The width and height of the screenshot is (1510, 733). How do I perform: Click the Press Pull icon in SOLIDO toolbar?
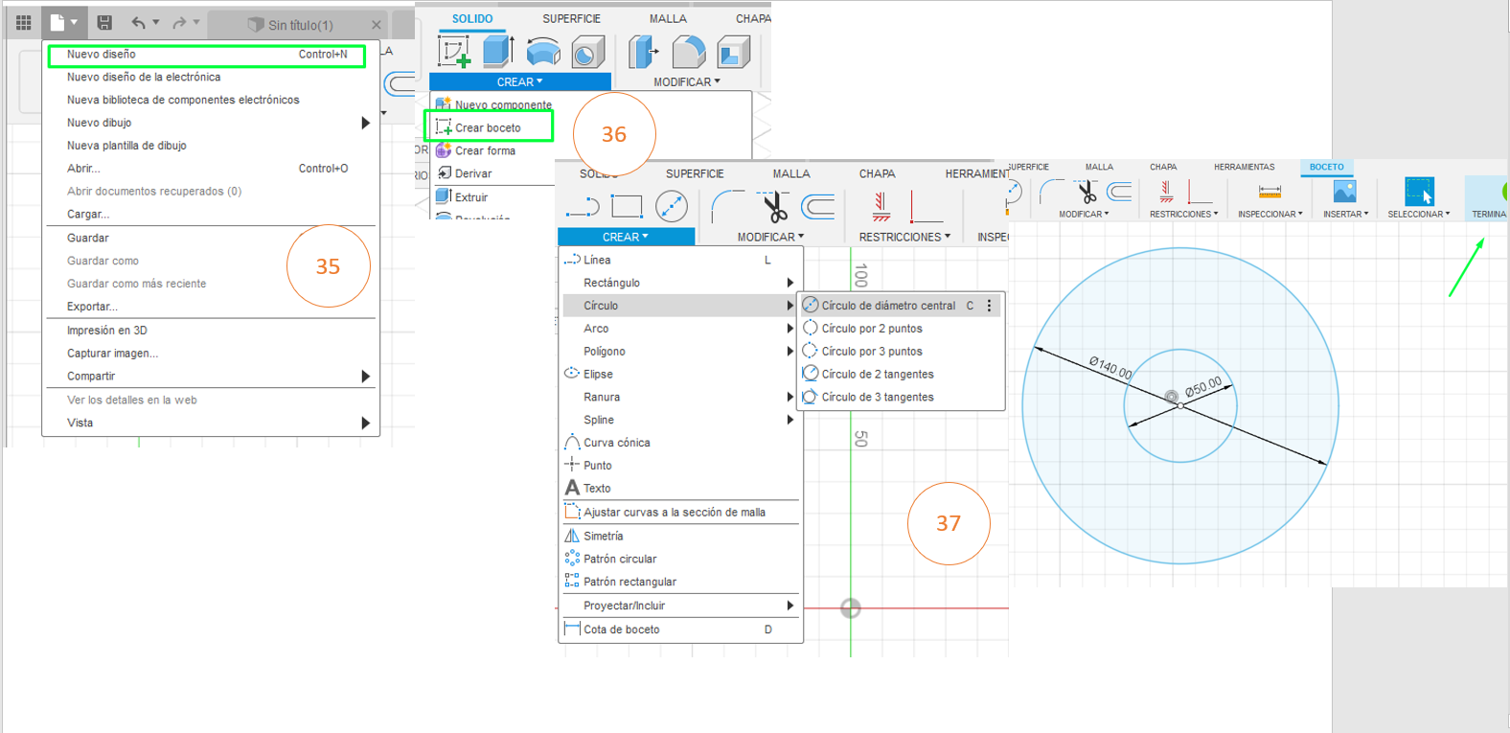point(644,52)
